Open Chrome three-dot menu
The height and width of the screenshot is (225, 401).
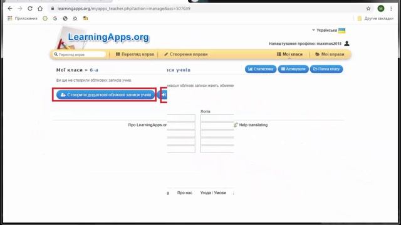[x=391, y=8]
